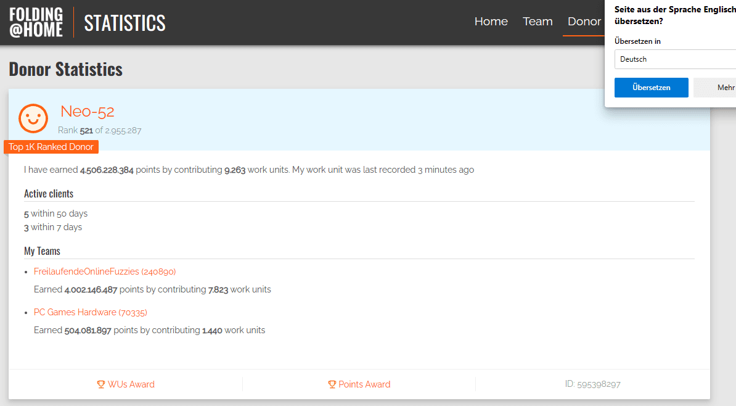Click the '3 minutes ago' text
Screen dimensions: 736x406
click(446, 170)
